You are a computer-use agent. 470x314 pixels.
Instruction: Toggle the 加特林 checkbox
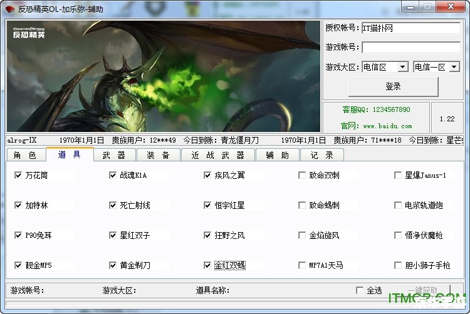point(18,205)
